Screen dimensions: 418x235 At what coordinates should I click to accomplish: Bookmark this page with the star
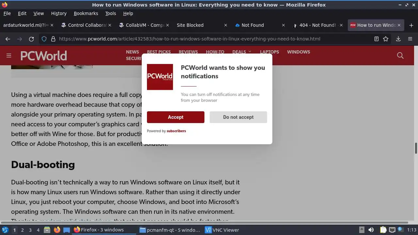click(386, 39)
